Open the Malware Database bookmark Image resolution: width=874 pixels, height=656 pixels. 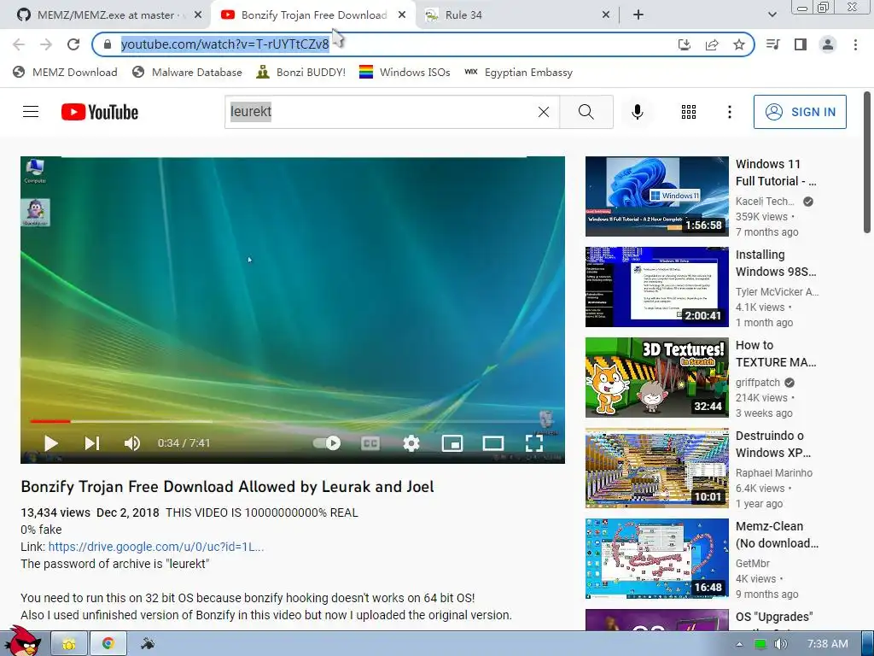click(x=187, y=72)
